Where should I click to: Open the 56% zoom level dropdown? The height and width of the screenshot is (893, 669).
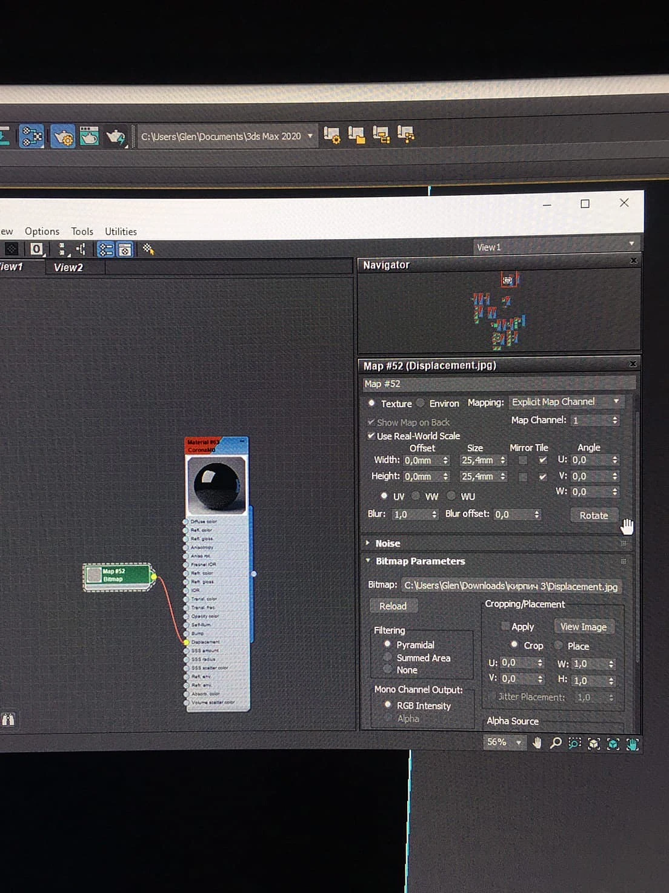(504, 742)
